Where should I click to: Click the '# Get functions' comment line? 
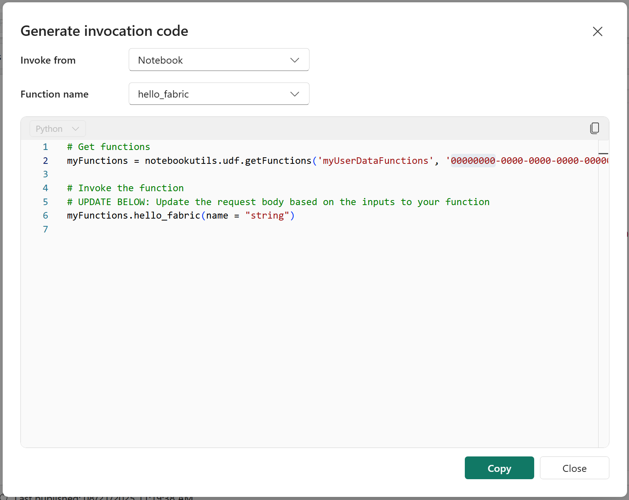pos(108,147)
